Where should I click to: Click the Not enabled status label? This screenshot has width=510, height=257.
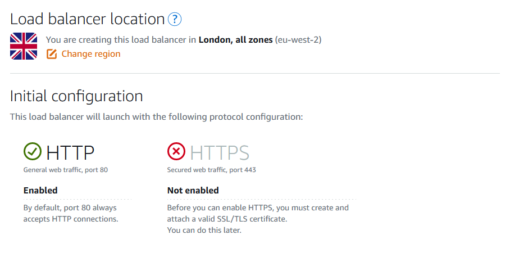point(193,190)
